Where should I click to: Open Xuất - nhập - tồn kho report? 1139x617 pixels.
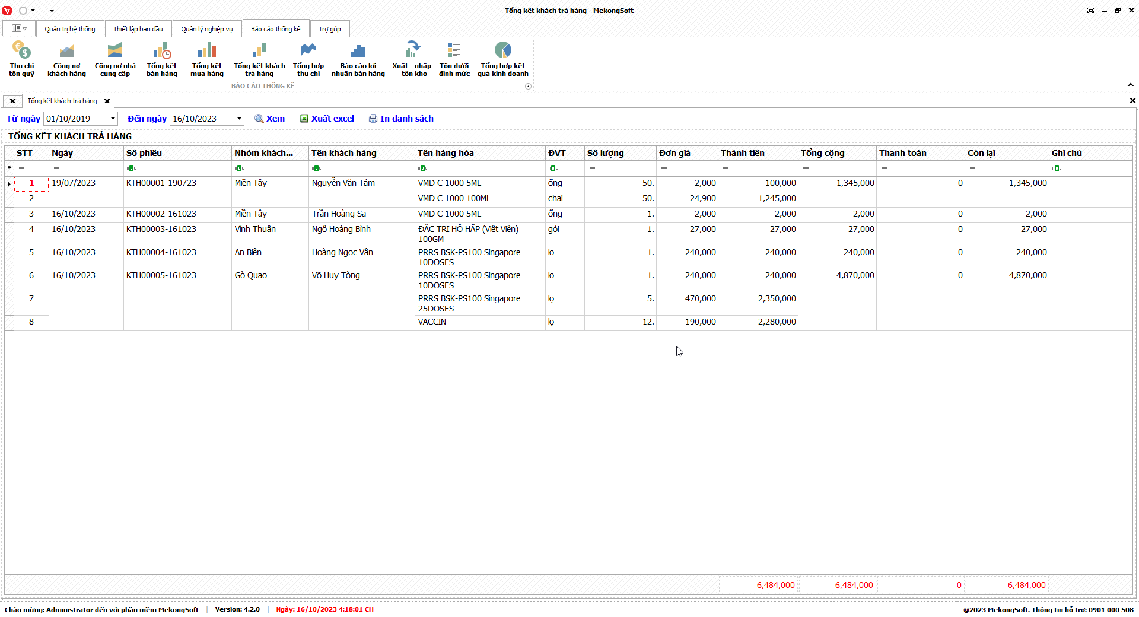pyautogui.click(x=412, y=59)
